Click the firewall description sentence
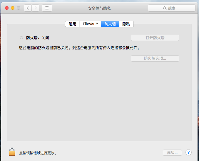Screen dimensions: 199x161 click(x=79, y=48)
